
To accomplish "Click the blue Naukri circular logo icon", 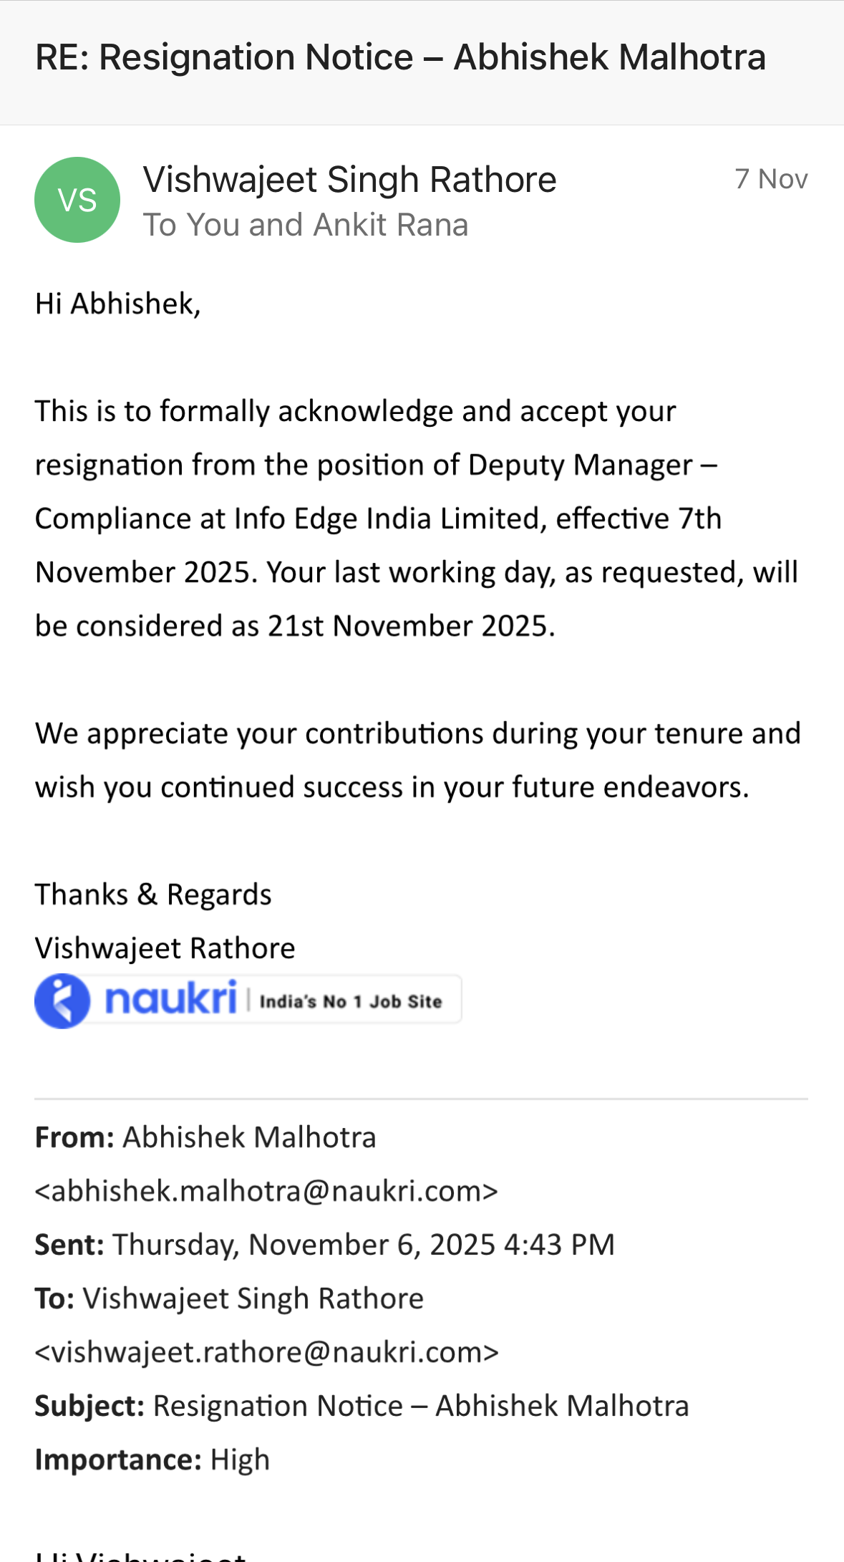I will pyautogui.click(x=62, y=1001).
